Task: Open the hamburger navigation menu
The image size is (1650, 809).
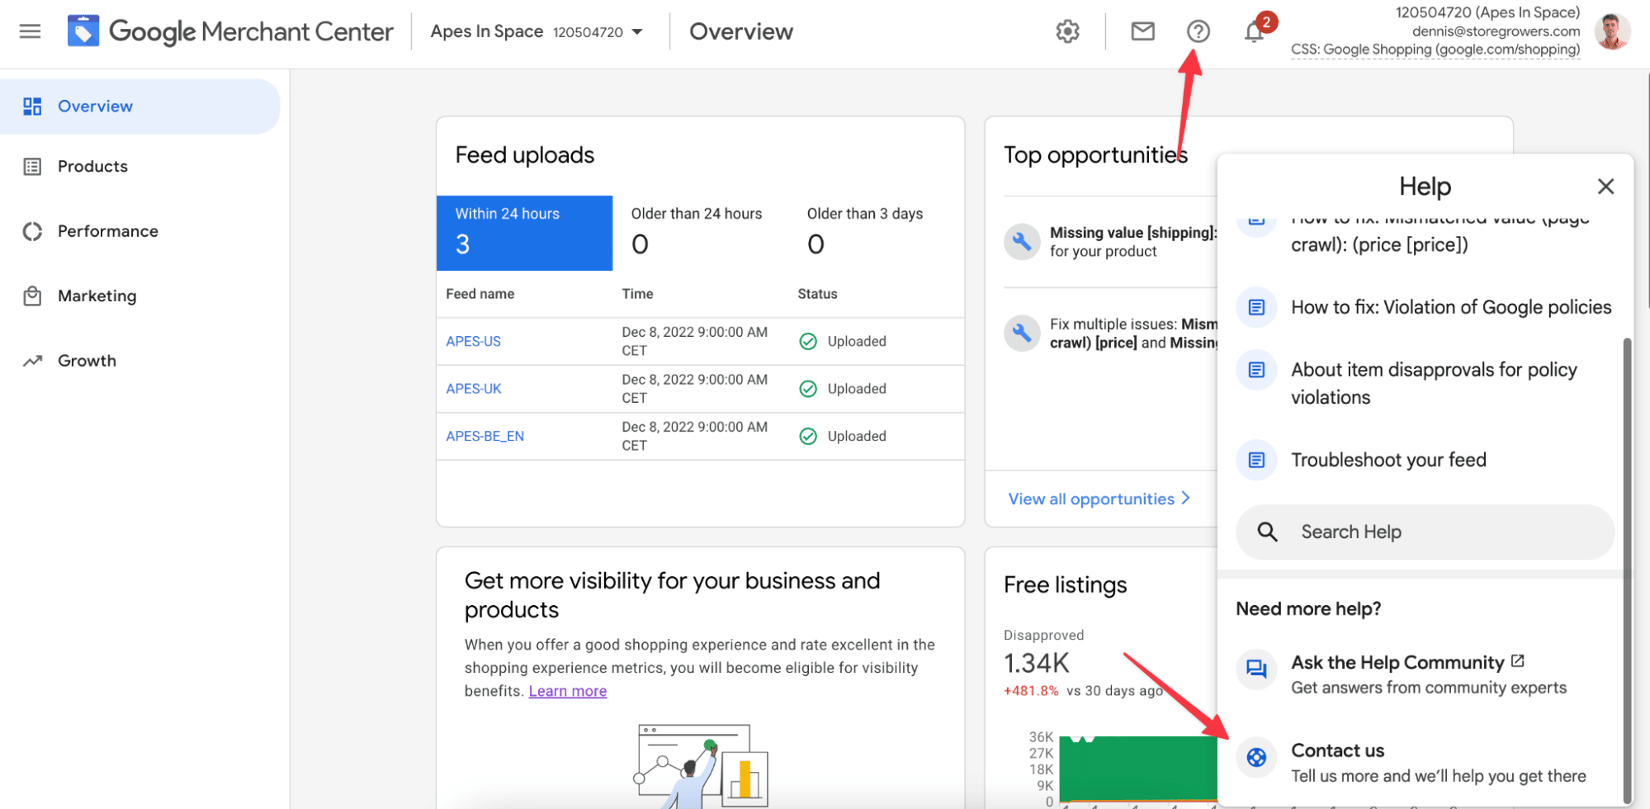Action: tap(30, 31)
